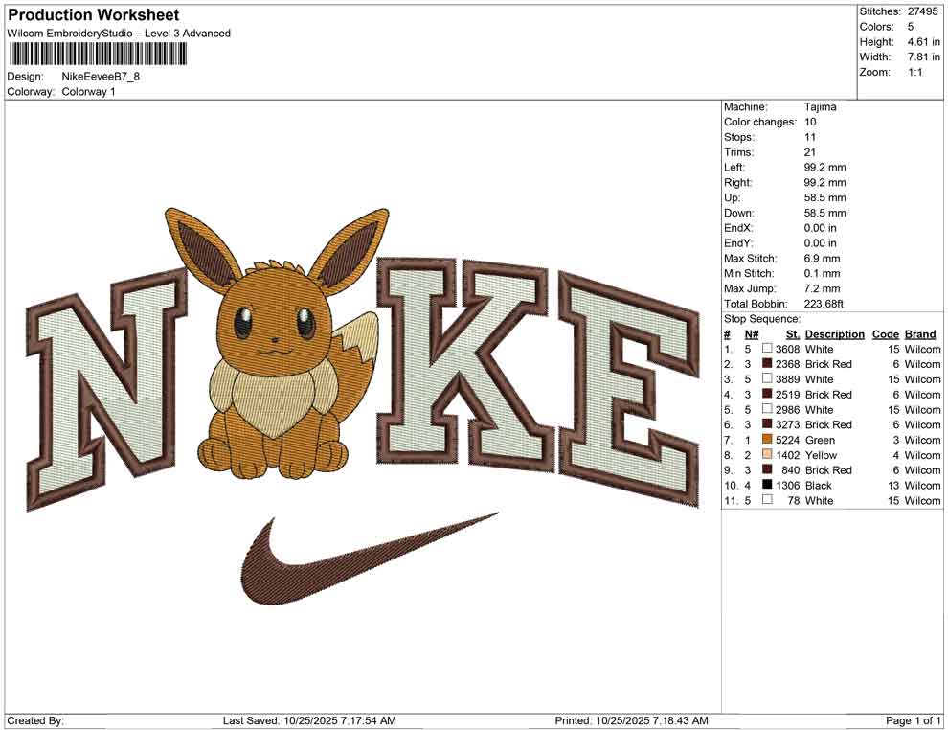Screen dimensions: 948x730
Task: Click the Eevee character in the design preview
Action: pyautogui.click(x=278, y=345)
